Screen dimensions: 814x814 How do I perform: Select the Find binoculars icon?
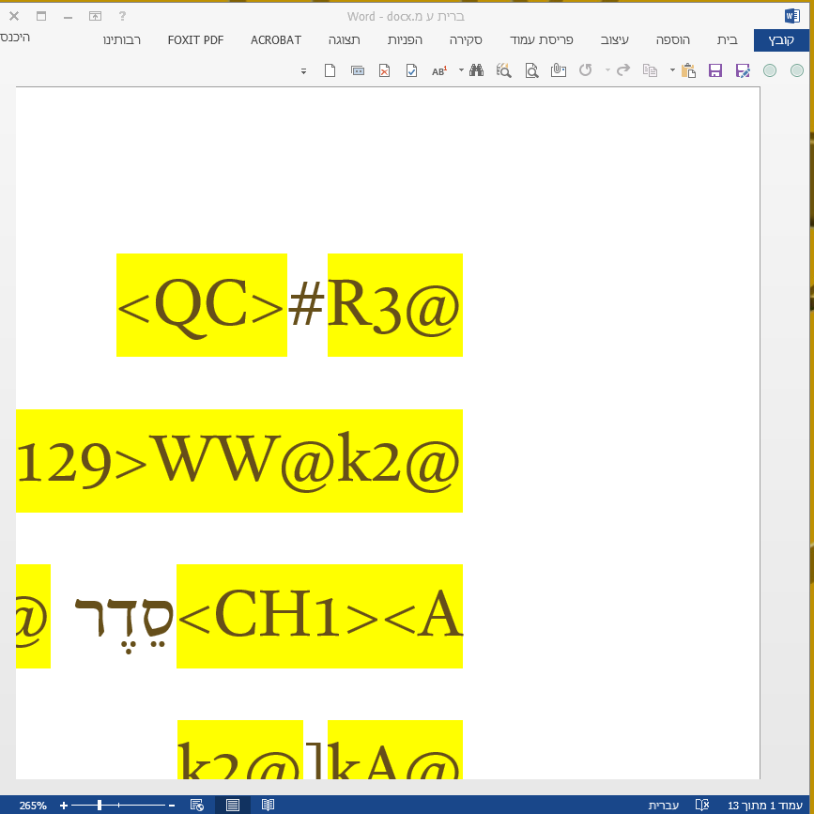click(x=478, y=69)
